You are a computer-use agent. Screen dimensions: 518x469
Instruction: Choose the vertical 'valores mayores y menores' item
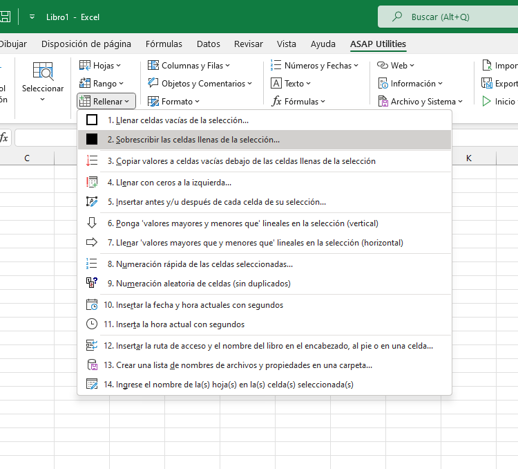tap(265, 223)
